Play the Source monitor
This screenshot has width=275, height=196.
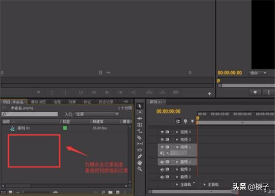[x=107, y=92]
